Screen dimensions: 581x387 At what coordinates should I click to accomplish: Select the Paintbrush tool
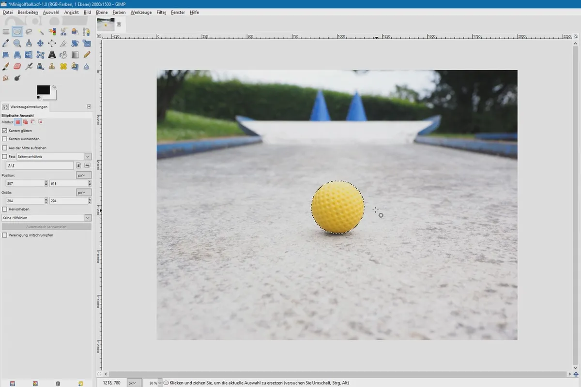coord(6,66)
